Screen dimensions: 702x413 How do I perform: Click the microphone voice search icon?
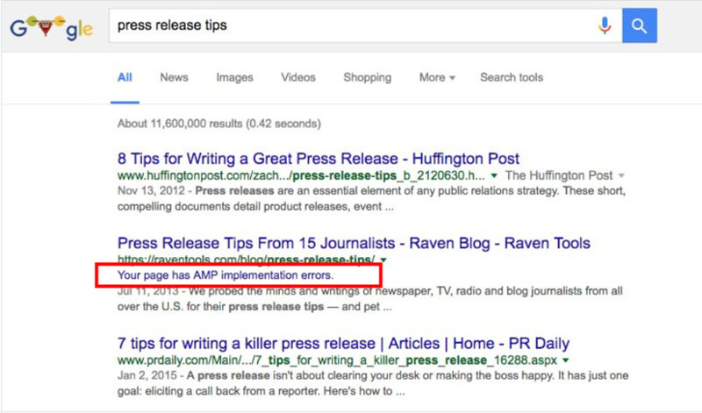(605, 25)
